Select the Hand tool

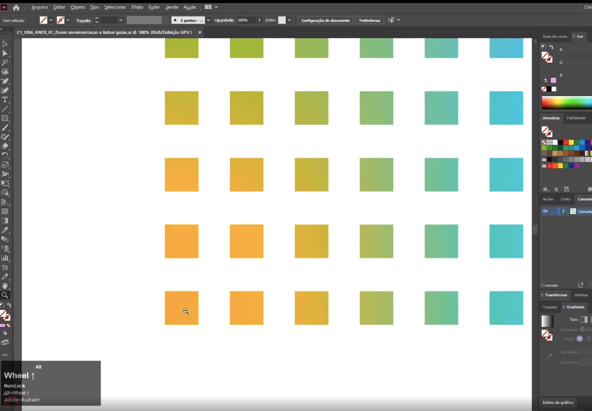(x=5, y=286)
